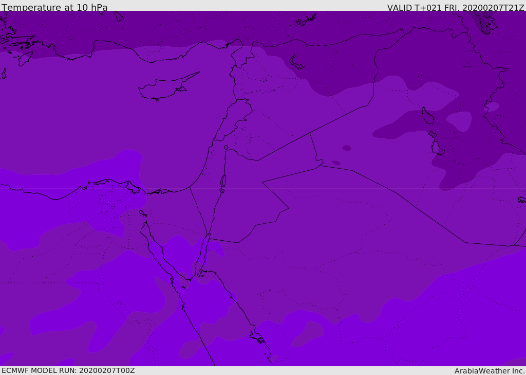Image resolution: width=526 pixels, height=375 pixels.
Task: Click the 'ArabiaWeather Inc' credit text
Action: click(490, 371)
